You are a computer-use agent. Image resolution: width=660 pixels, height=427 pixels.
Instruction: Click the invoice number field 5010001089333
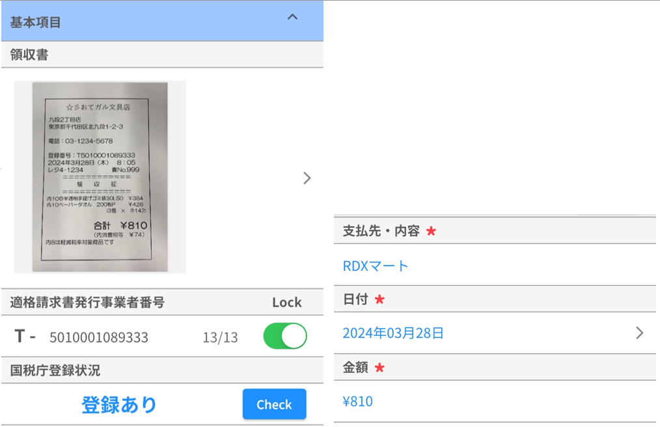coord(99,338)
